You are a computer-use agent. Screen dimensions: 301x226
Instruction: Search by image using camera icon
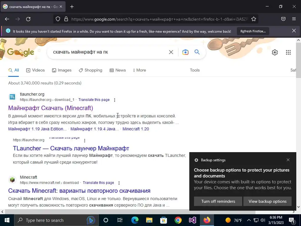(185, 52)
